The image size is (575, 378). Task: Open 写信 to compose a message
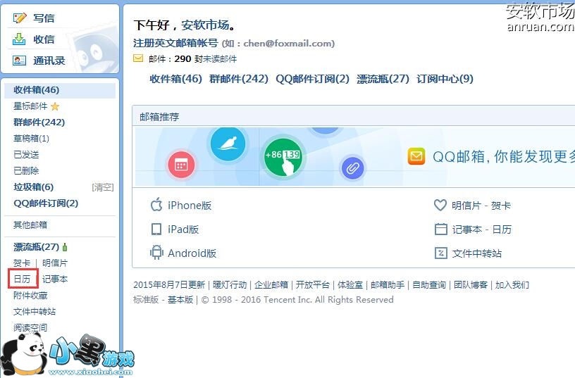(x=44, y=18)
